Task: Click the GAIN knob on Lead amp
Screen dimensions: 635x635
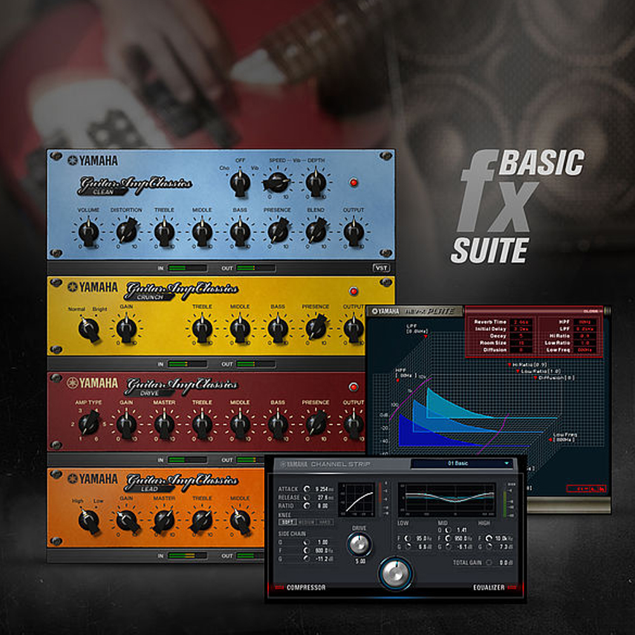Action: pyautogui.click(x=127, y=521)
